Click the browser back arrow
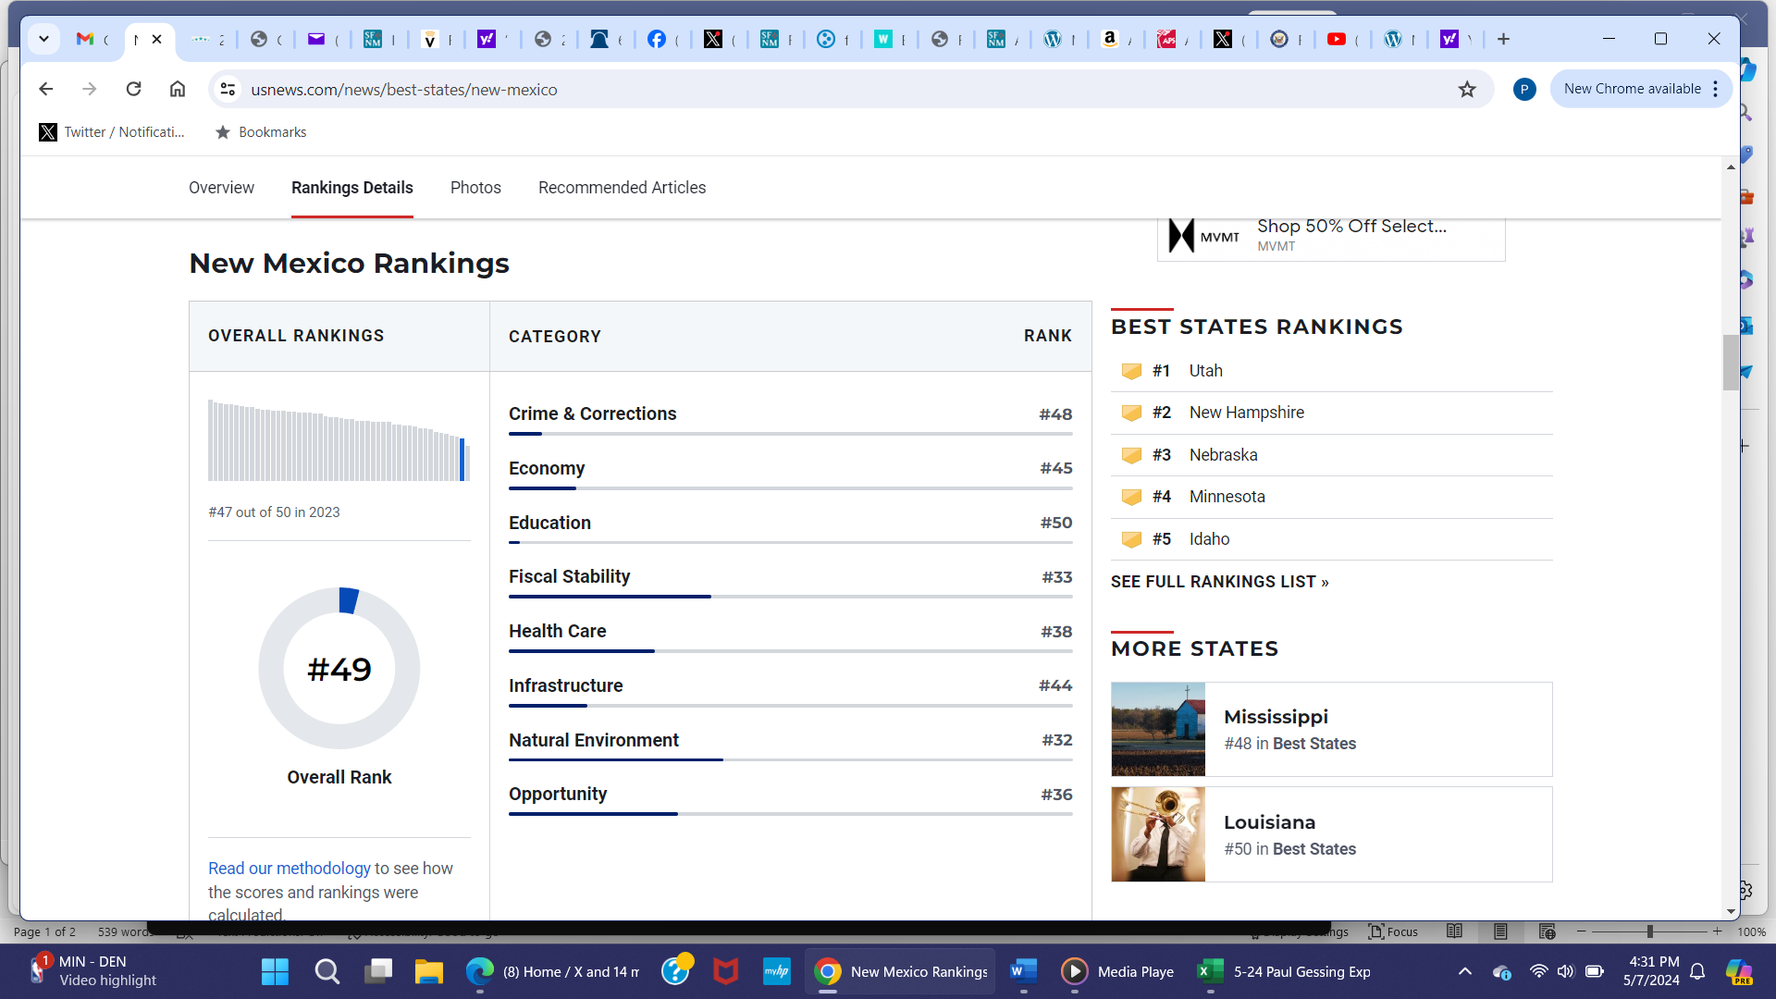 point(45,89)
